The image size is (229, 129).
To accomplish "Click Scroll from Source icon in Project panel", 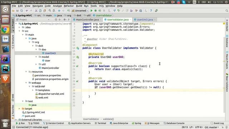I will (x=56, y=19).
